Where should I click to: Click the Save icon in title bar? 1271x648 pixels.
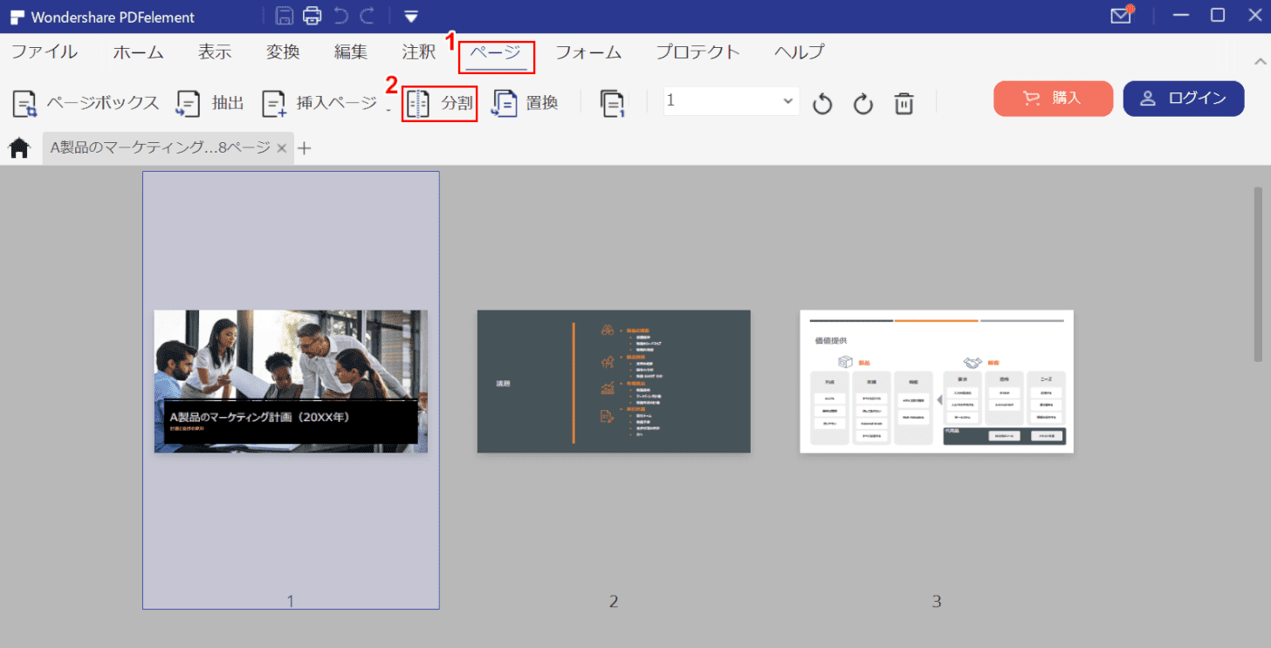(285, 16)
